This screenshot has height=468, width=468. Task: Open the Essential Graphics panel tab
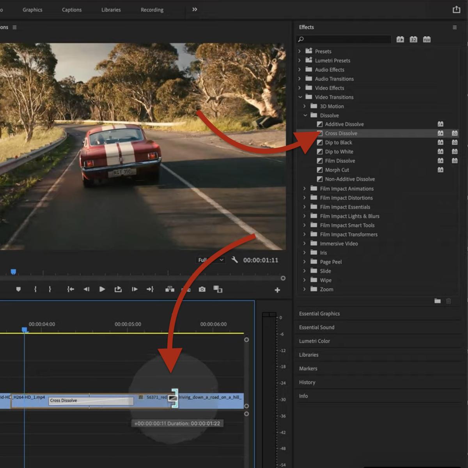(x=319, y=314)
